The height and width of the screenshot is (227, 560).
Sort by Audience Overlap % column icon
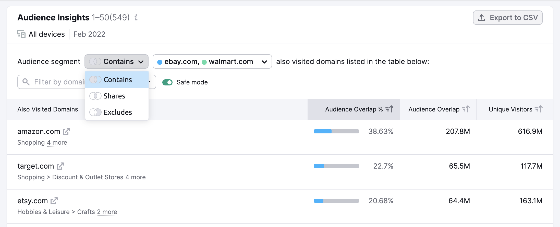click(x=389, y=109)
